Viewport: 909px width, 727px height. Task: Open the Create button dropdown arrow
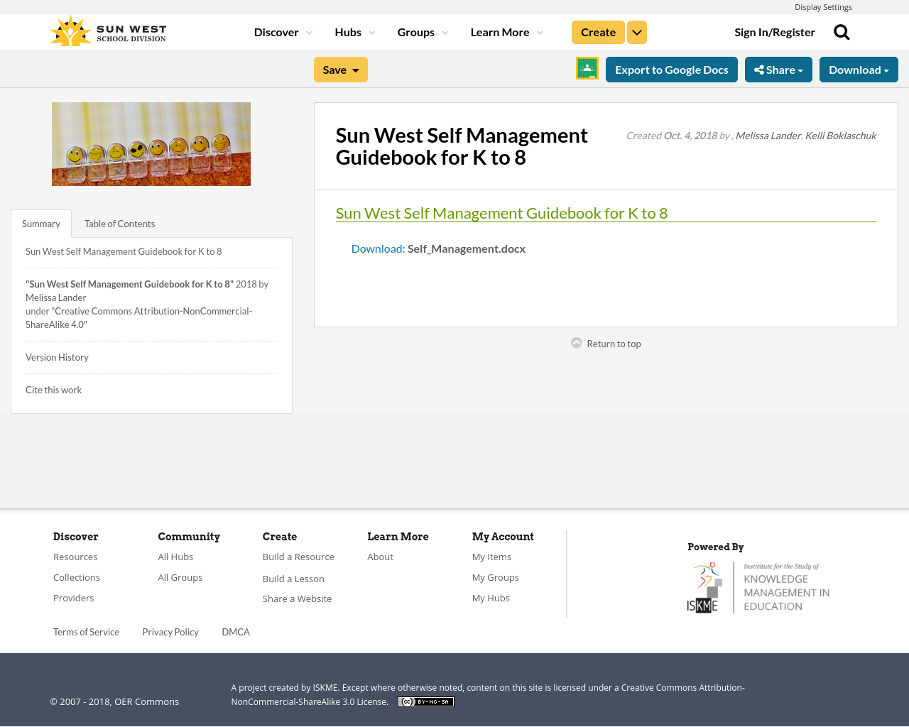point(637,31)
